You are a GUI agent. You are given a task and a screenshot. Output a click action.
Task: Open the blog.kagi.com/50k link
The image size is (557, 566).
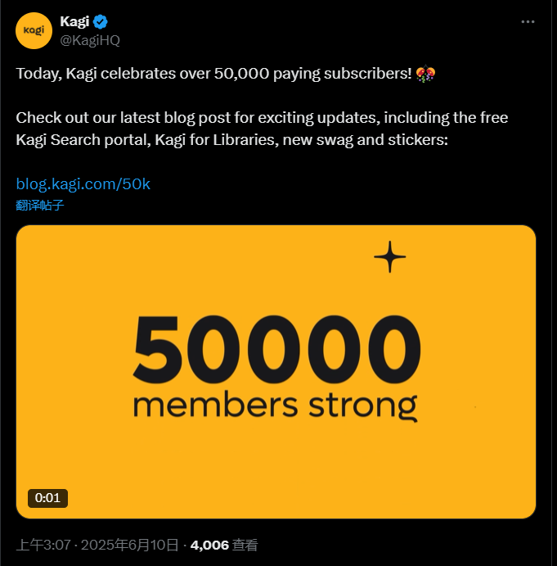pos(83,184)
